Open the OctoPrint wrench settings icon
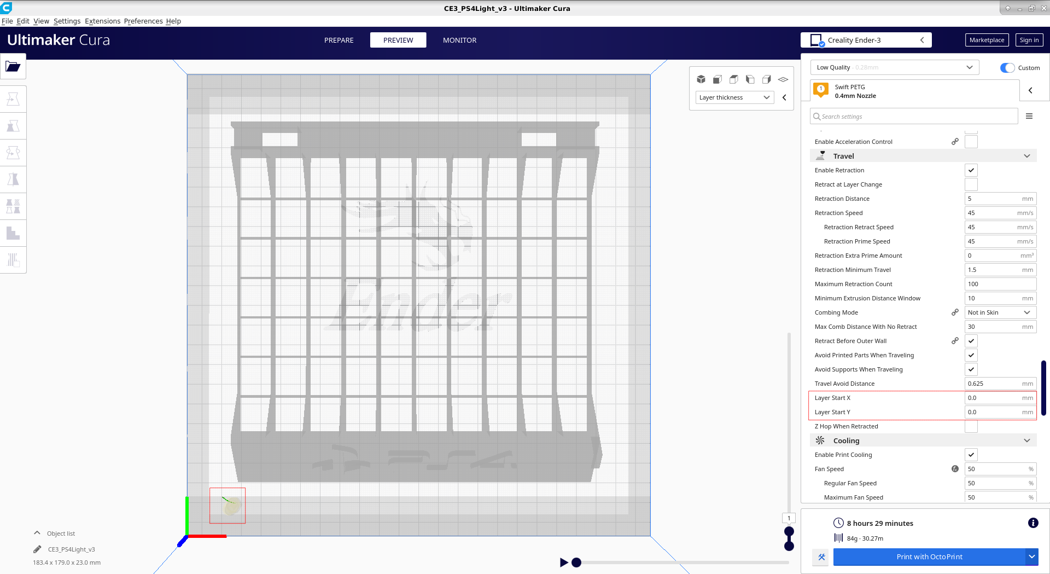The width and height of the screenshot is (1050, 574). tap(821, 557)
